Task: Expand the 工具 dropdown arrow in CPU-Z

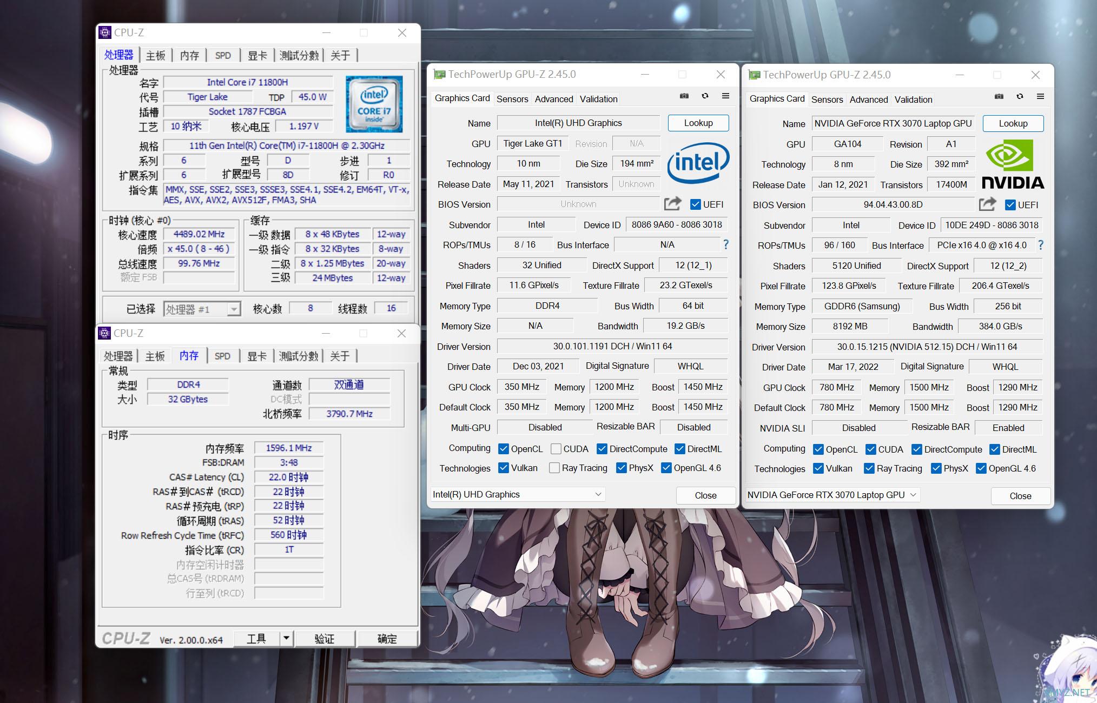Action: tap(286, 639)
